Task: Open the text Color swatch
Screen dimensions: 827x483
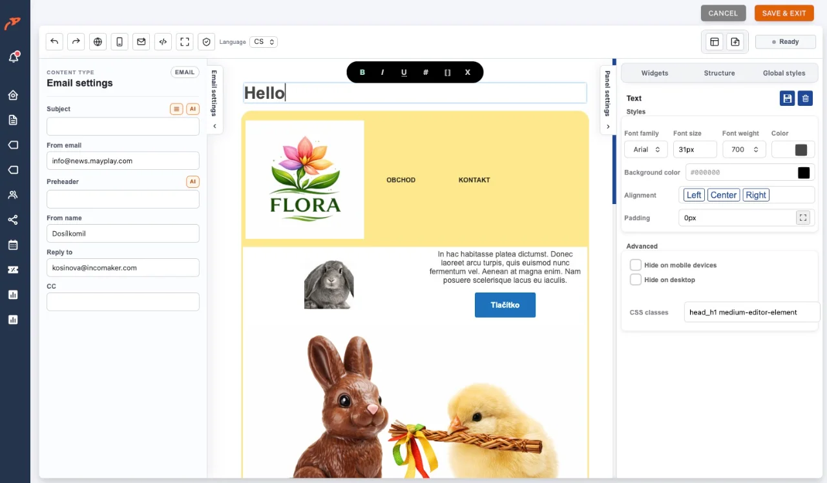Action: [801, 150]
